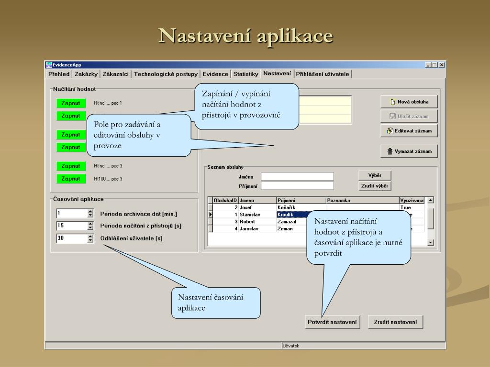The image size is (490, 367).
Task: Click ObsluhaID column header
Action: [x=225, y=200]
